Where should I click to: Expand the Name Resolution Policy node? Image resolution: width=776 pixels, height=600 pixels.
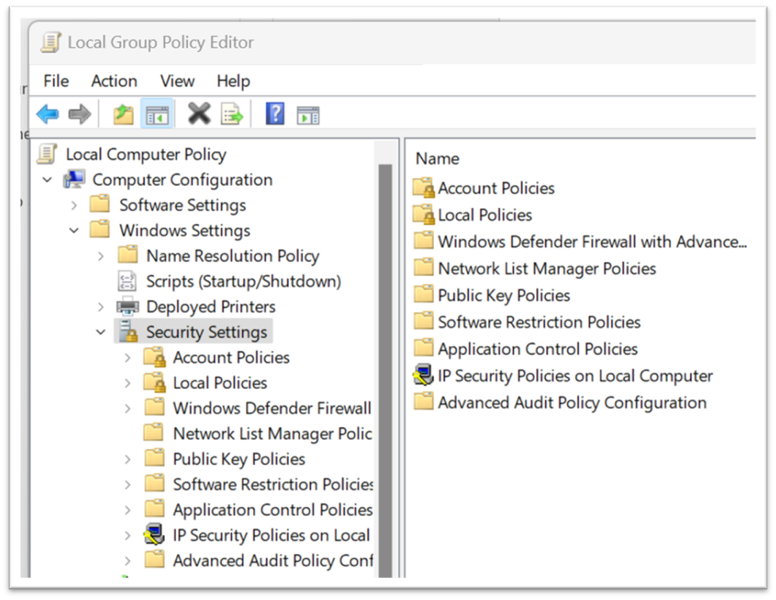(x=100, y=256)
